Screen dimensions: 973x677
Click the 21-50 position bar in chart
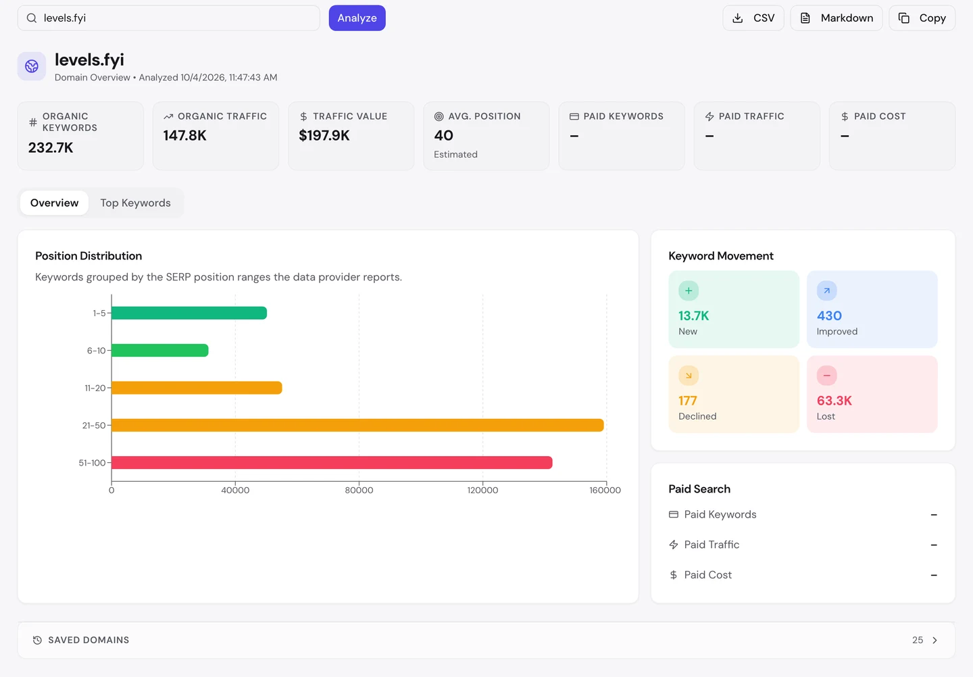point(357,425)
